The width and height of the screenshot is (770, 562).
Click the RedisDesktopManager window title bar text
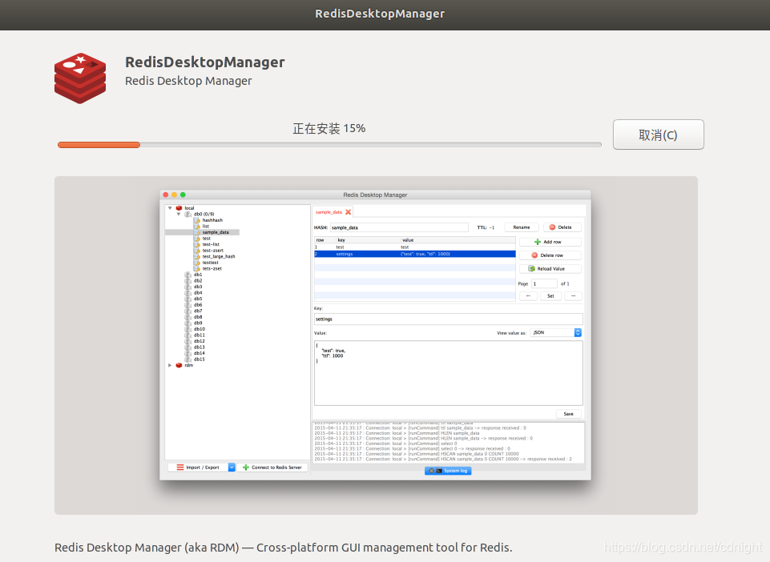380,14
